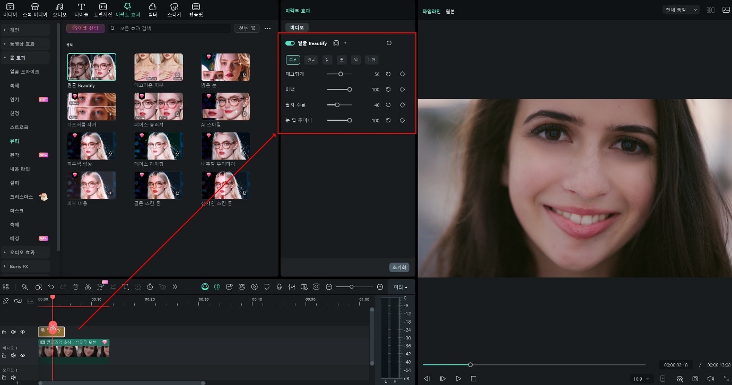Select 네온 라인 in the sidebar

(20, 169)
